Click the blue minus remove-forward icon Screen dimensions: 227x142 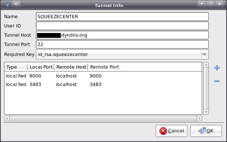pos(217,81)
